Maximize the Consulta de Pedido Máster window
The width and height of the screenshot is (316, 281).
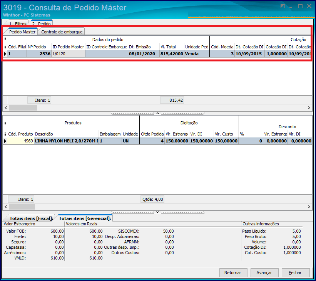pos(300,6)
